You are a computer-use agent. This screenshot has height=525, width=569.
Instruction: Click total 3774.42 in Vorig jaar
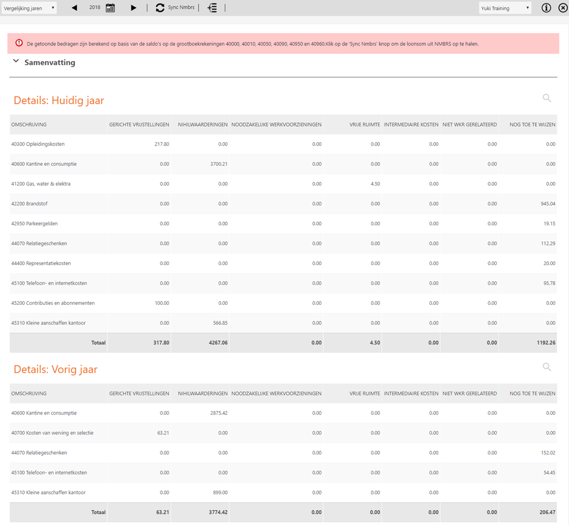218,512
